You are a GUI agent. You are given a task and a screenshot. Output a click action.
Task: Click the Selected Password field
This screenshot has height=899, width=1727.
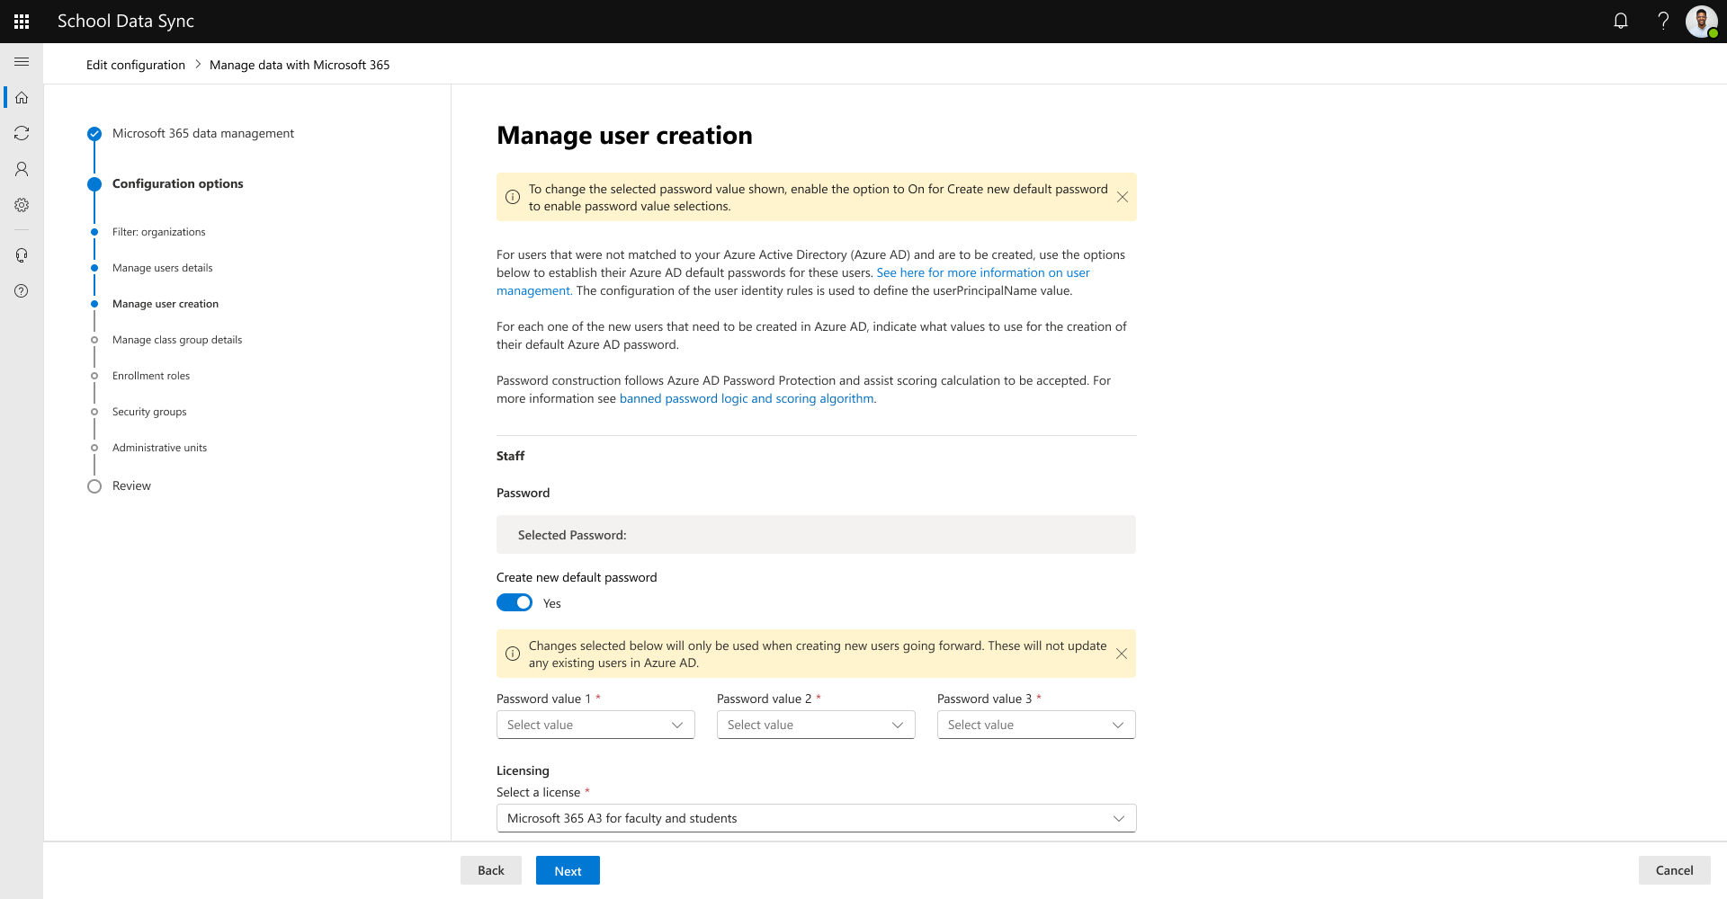[816, 535]
